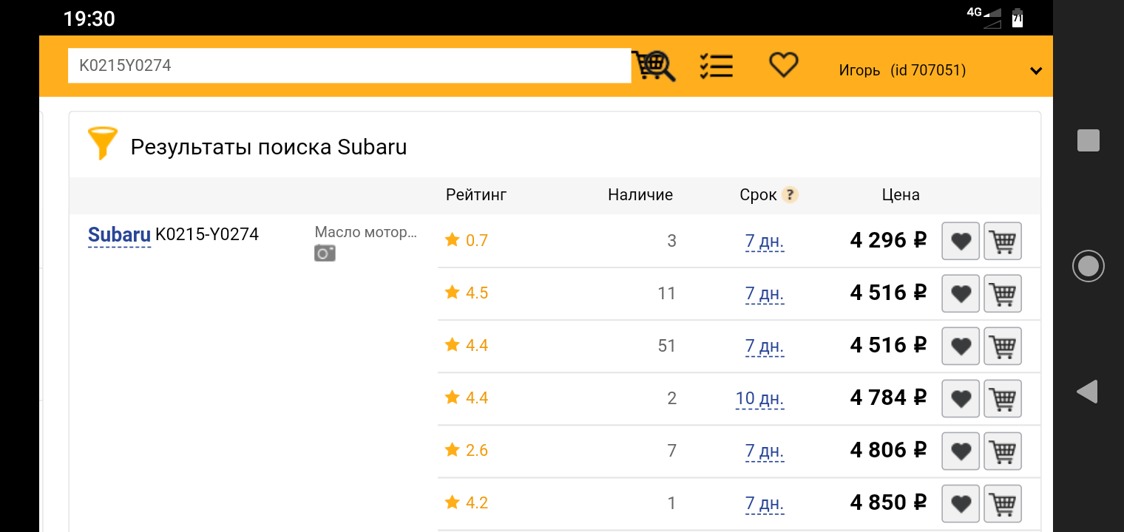
Task: Add the 4 850 ₽ offer to cart
Action: pos(1003,503)
